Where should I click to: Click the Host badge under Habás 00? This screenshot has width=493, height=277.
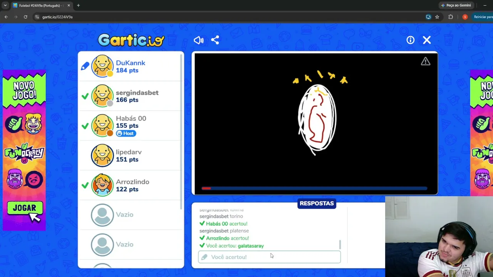pyautogui.click(x=126, y=133)
